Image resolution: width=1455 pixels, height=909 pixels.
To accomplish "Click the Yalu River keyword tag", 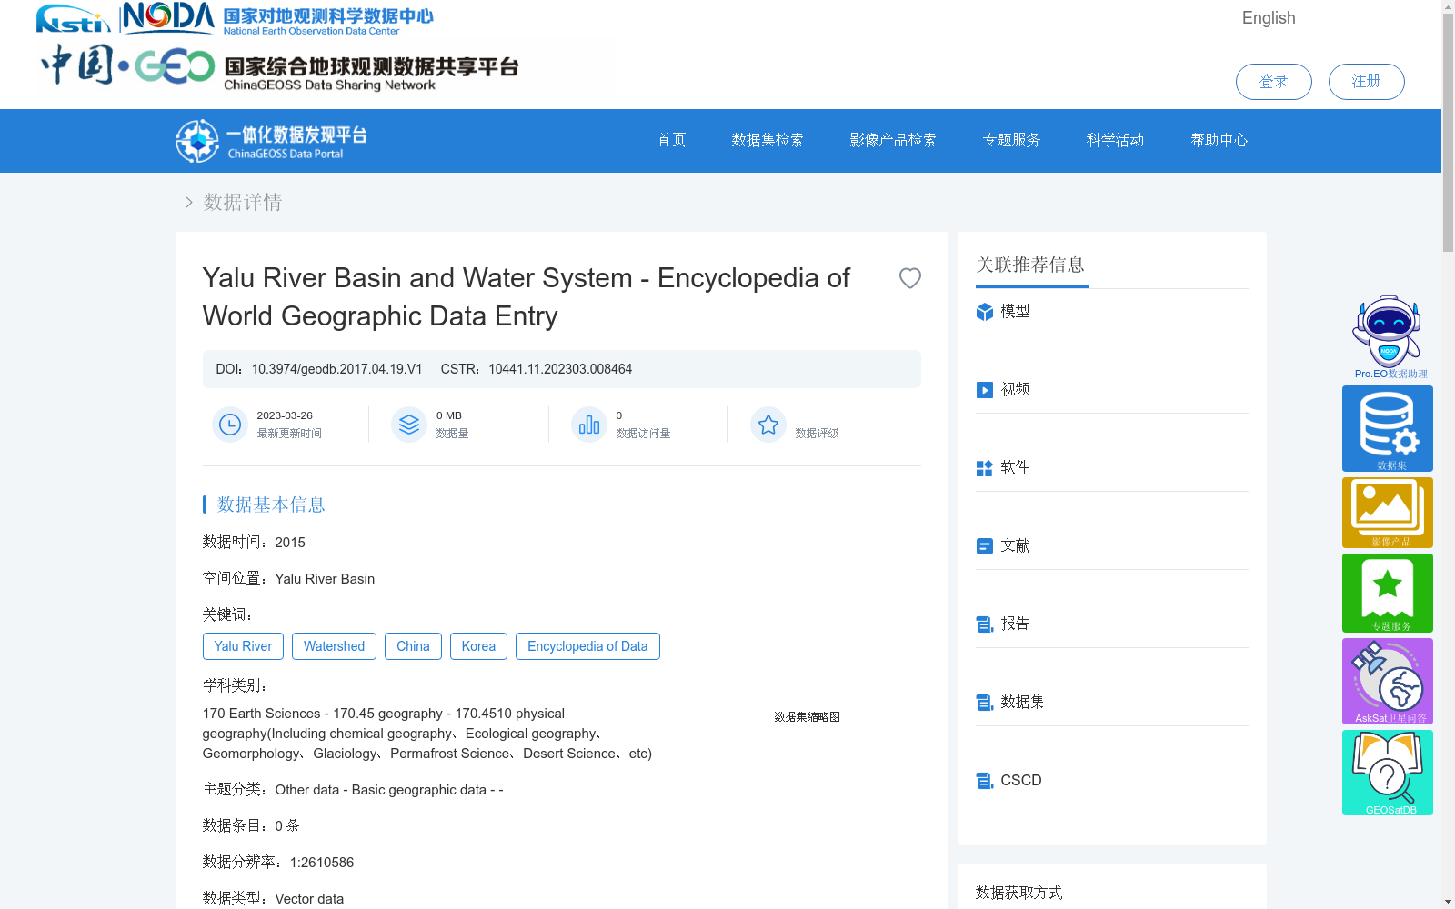I will coord(243,646).
